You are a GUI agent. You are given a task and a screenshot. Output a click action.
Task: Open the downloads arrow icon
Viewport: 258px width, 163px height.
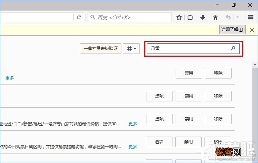(x=202, y=17)
